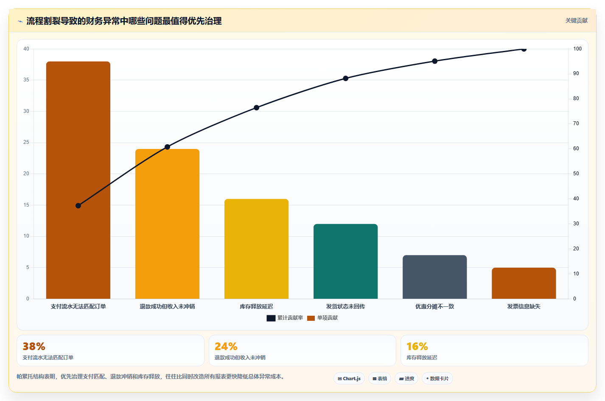This screenshot has width=605, height=401.
Task: Click the axis label 退款成功但收入未冲销
Action: click(x=167, y=306)
